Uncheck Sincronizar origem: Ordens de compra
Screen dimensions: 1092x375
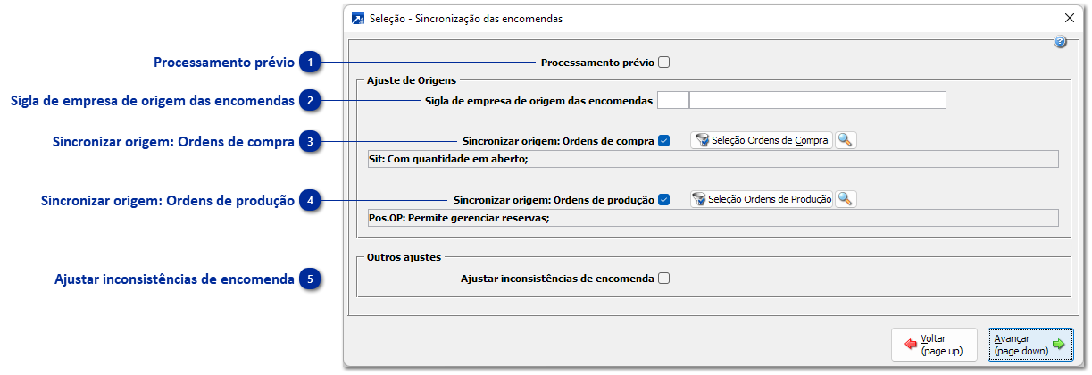coord(663,140)
